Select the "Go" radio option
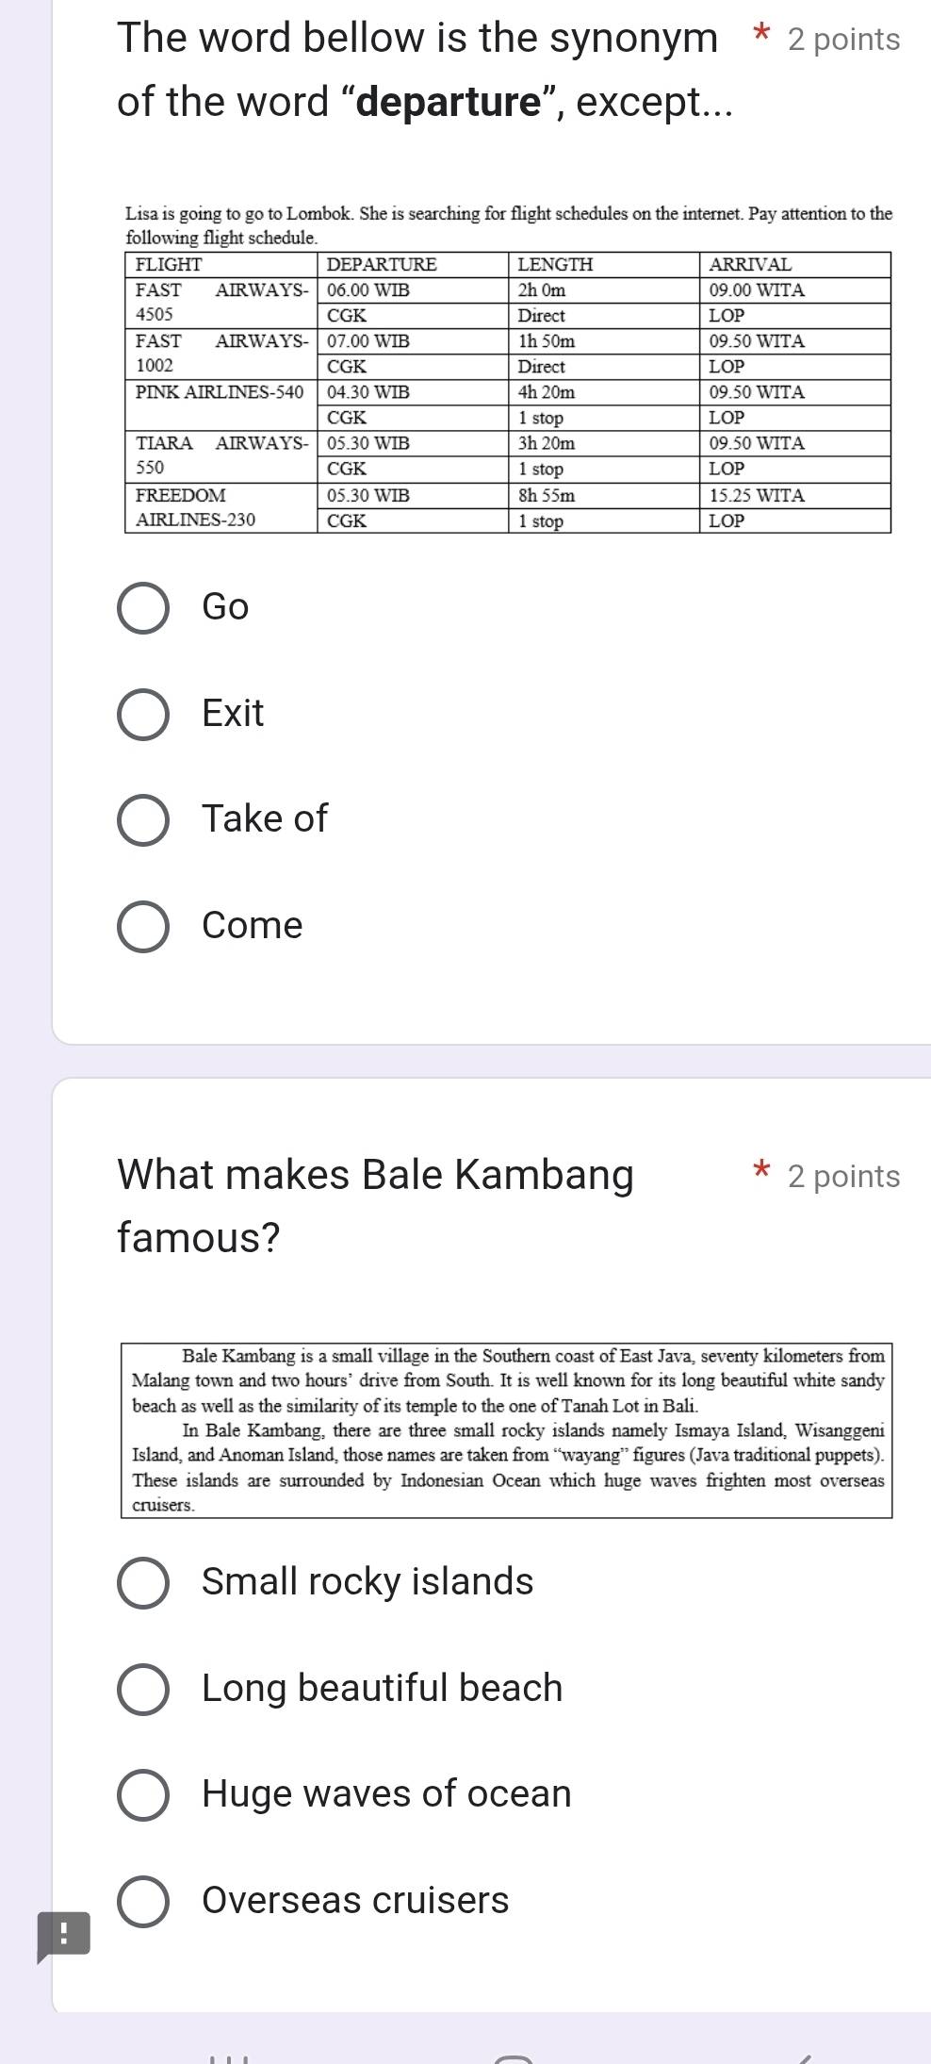931x2064 pixels. [143, 608]
